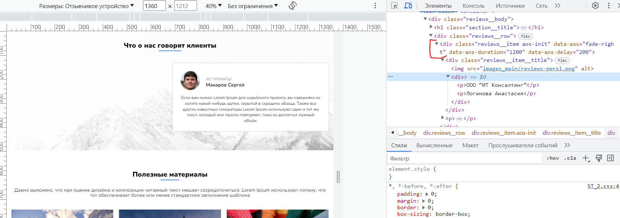This screenshot has width=620, height=218.
Task: Open the element rendering emulation icon
Action: pos(599,158)
